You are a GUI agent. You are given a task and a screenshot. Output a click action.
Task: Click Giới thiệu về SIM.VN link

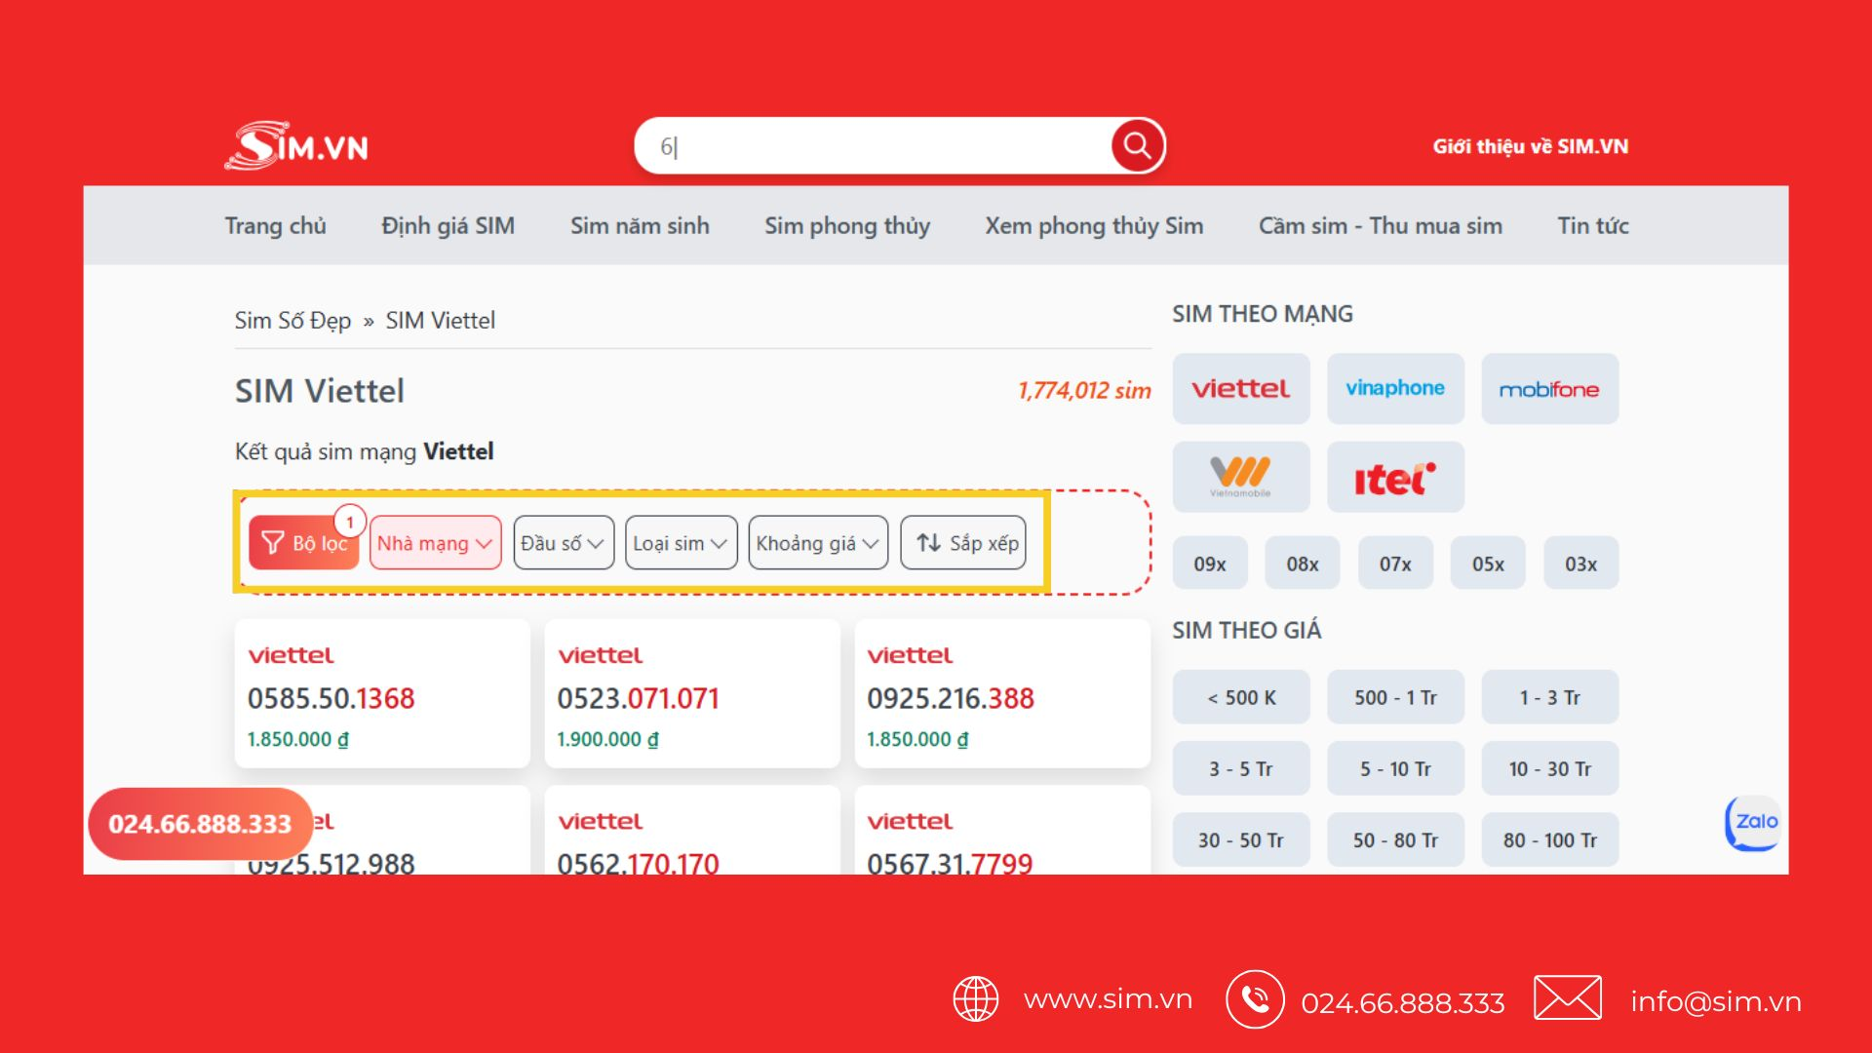coord(1530,146)
